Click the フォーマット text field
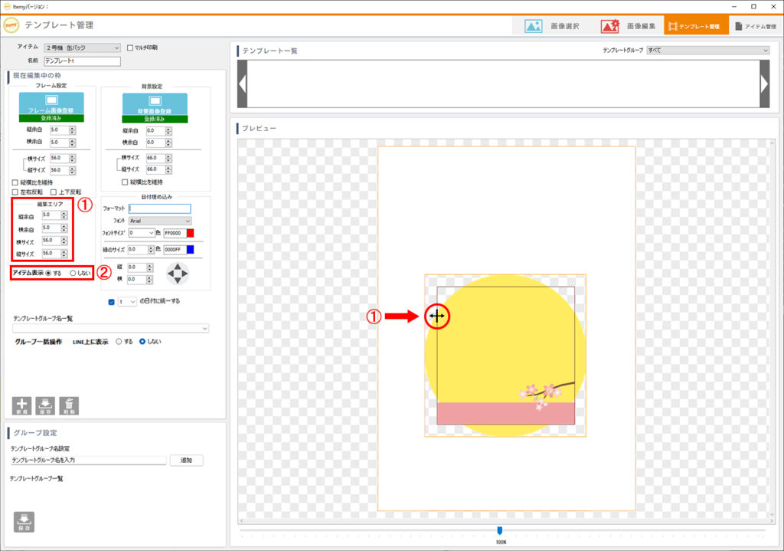Screen dimensions: 784x551 click(159, 208)
